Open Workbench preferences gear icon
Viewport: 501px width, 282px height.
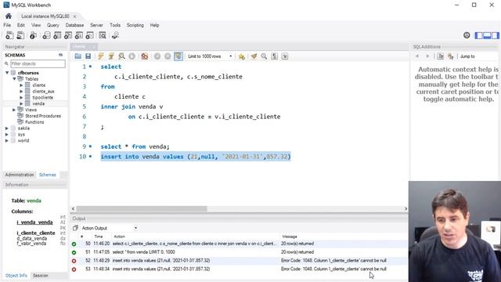tap(467, 35)
